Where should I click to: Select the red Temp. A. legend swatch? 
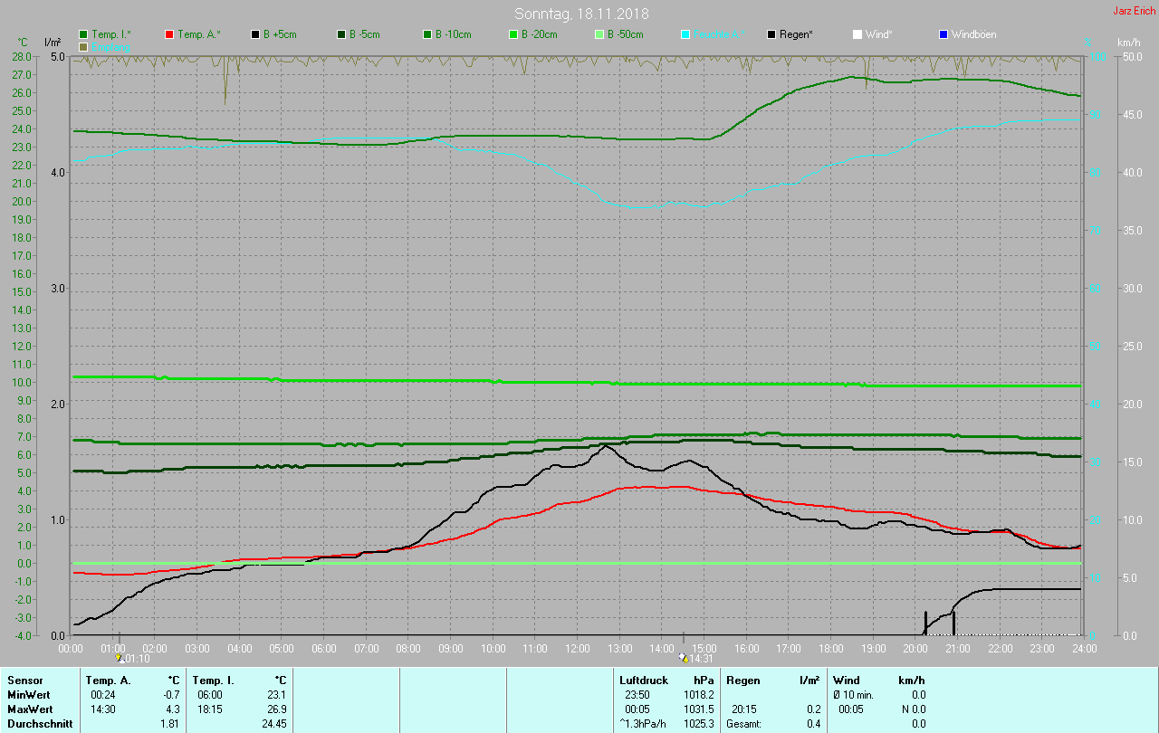(x=170, y=34)
